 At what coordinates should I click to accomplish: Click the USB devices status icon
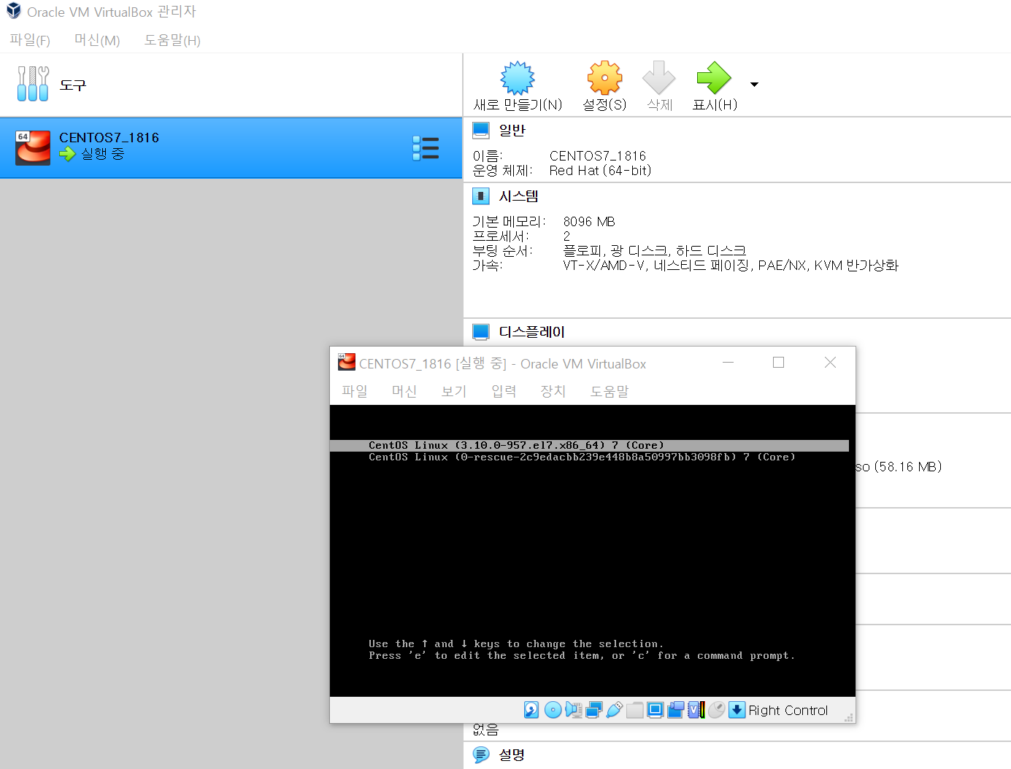pos(615,710)
